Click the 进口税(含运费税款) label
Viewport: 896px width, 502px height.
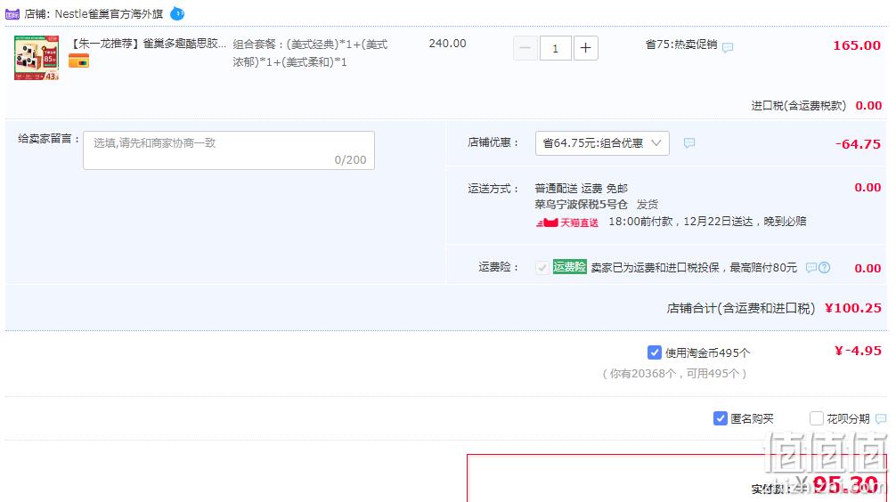click(798, 106)
